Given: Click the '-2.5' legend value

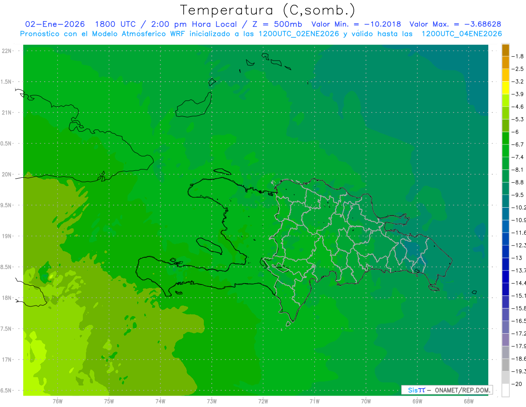Looking at the screenshot, I should (518, 69).
